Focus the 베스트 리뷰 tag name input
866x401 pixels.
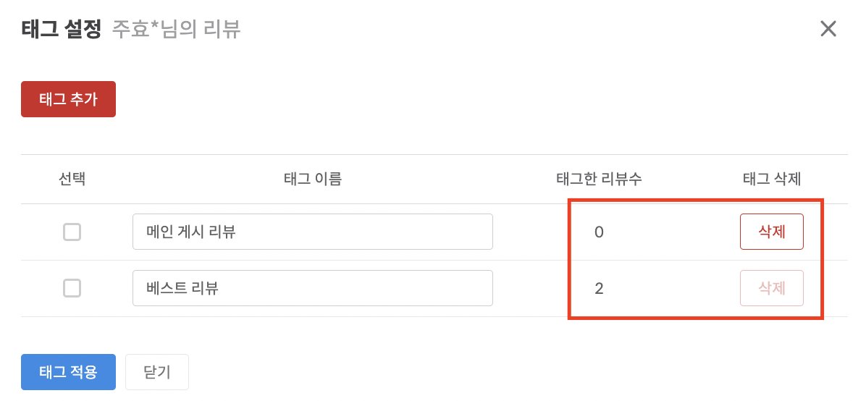pyautogui.click(x=312, y=289)
